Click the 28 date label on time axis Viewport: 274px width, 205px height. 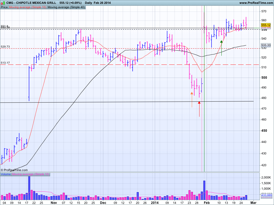[197, 203]
